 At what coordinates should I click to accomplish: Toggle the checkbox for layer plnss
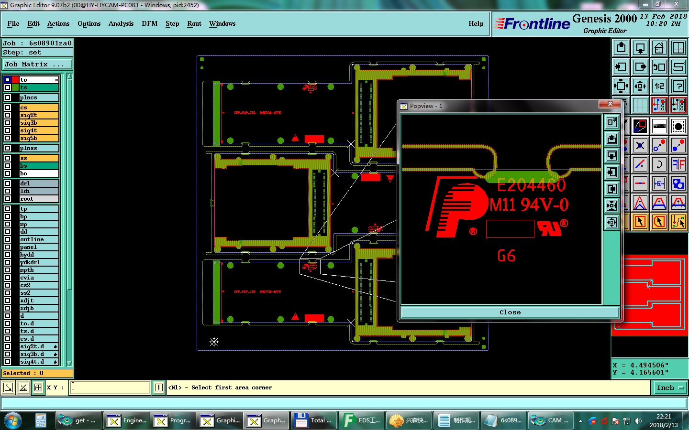[8, 148]
